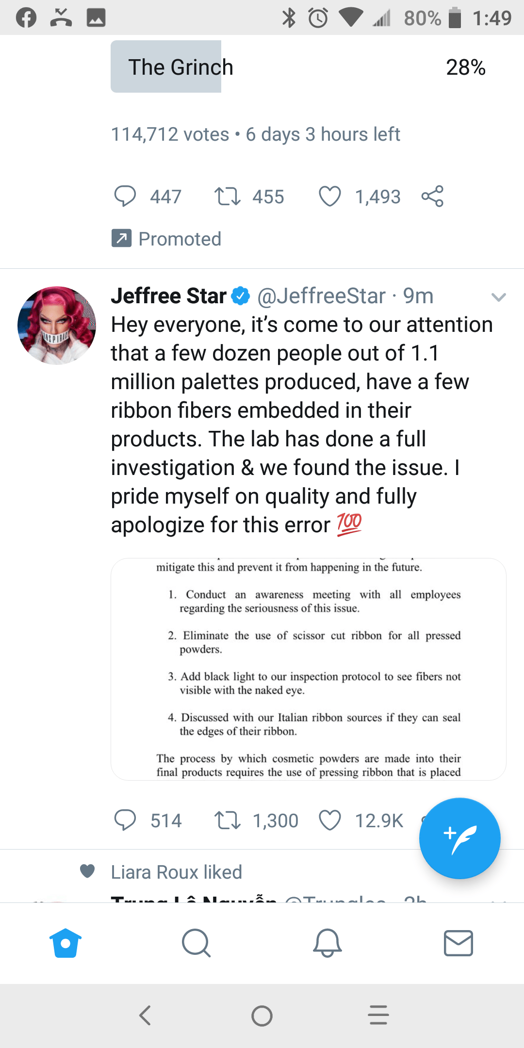
Task: Tap the Promoted label
Action: [x=180, y=239]
